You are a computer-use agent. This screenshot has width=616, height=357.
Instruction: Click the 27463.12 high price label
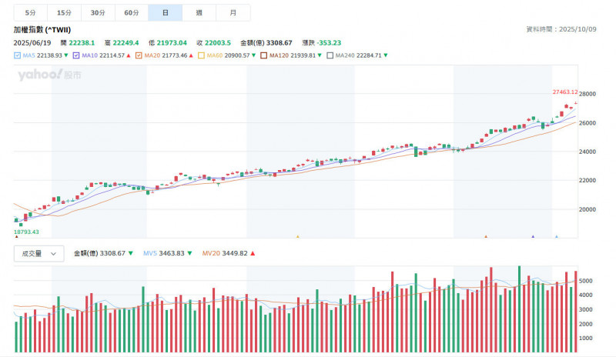click(x=564, y=92)
